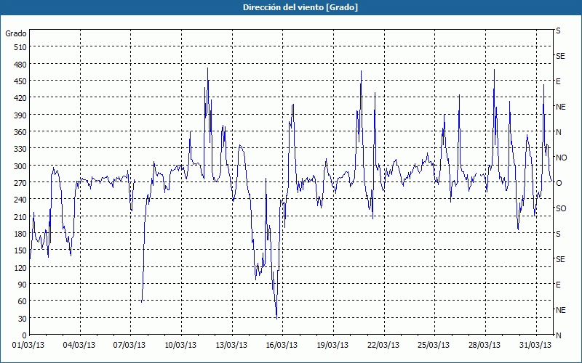The height and width of the screenshot is (363, 582).
Task: Click the 90 y-axis value
Action: pyautogui.click(x=23, y=285)
